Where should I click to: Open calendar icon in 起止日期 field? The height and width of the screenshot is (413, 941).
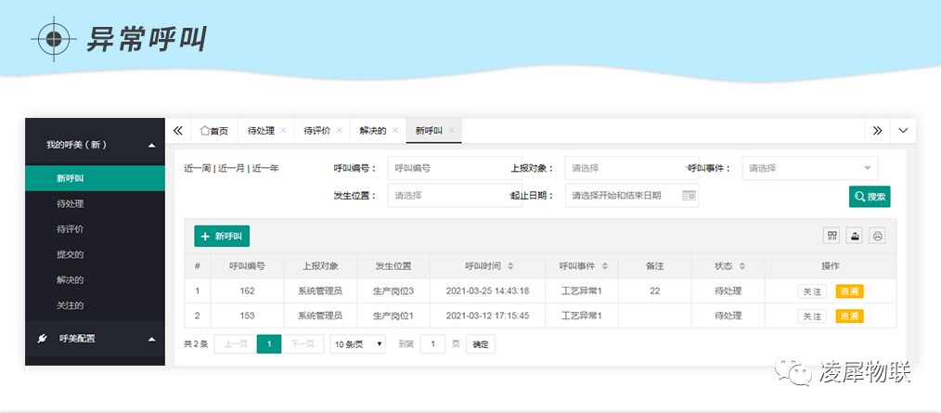[x=688, y=195]
